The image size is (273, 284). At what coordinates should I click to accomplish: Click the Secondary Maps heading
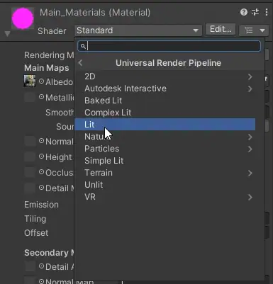click(x=49, y=253)
